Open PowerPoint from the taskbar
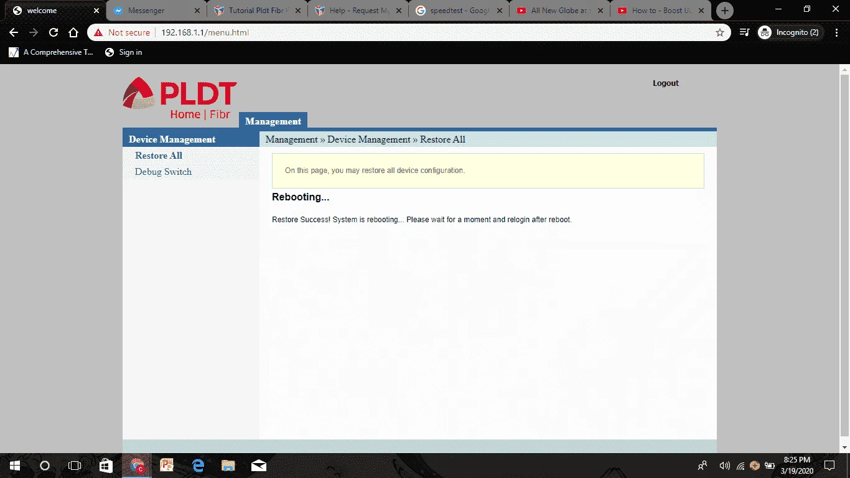 [x=167, y=465]
